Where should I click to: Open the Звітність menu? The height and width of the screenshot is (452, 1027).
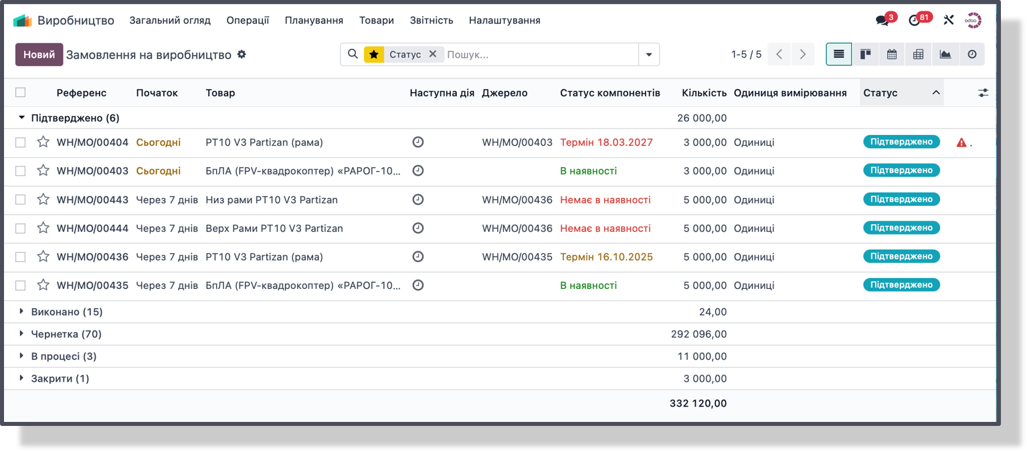431,20
